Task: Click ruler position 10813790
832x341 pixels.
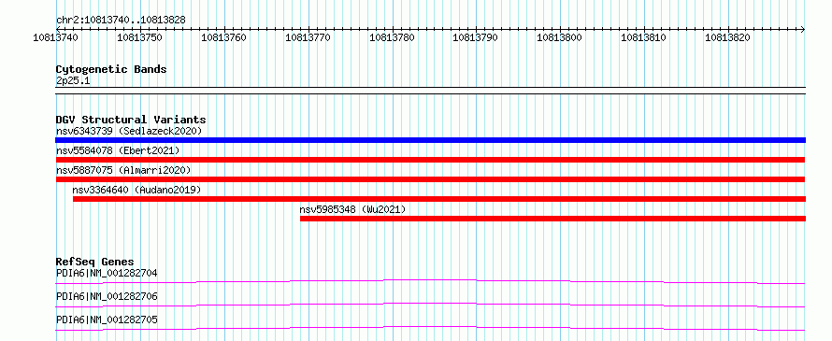Action: point(476,37)
